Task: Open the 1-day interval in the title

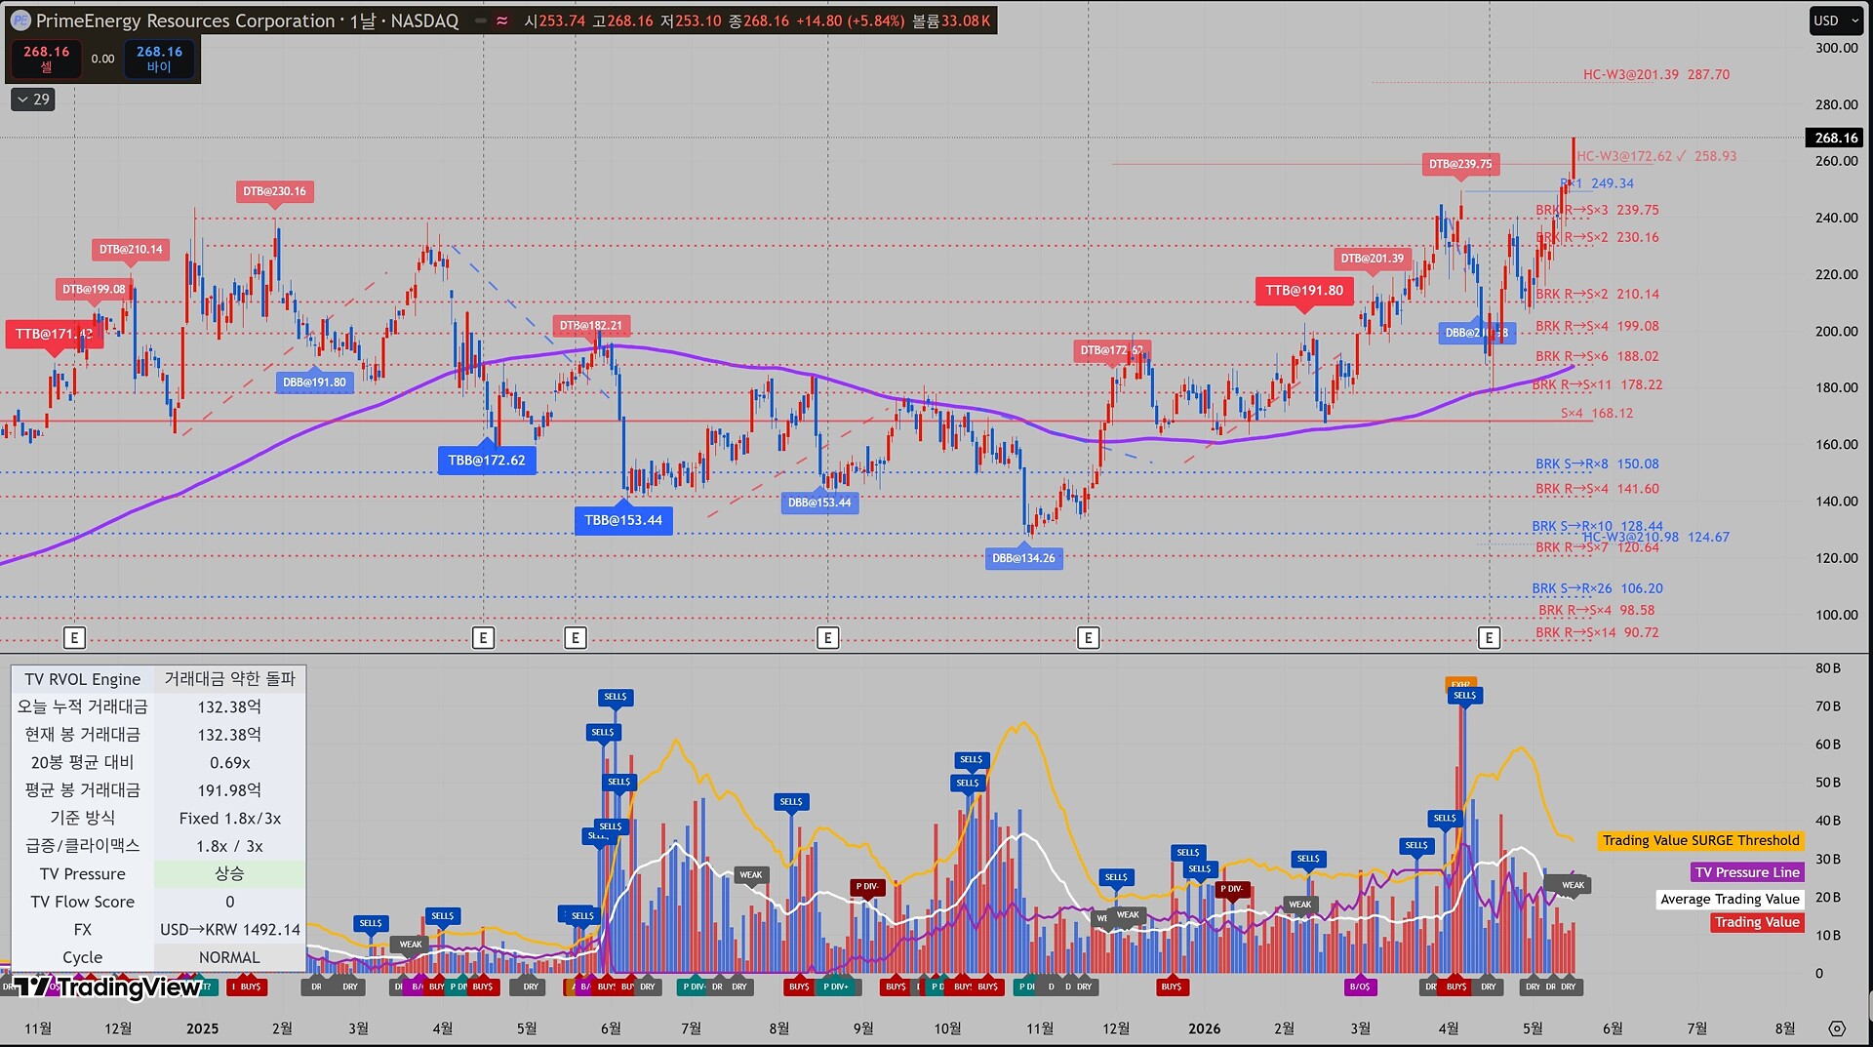Action: 361,20
